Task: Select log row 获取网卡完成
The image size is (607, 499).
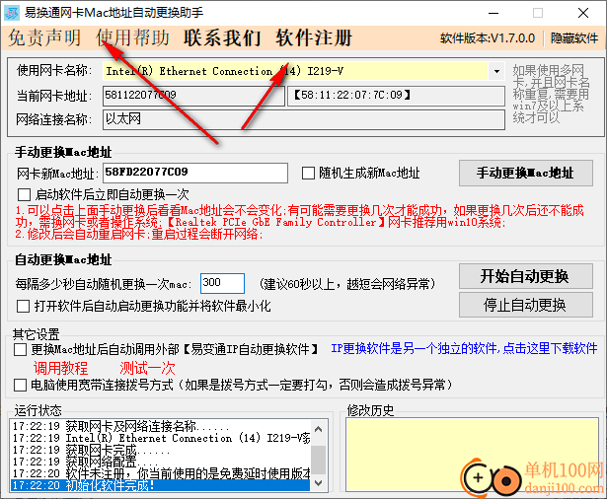Action: 160,450
